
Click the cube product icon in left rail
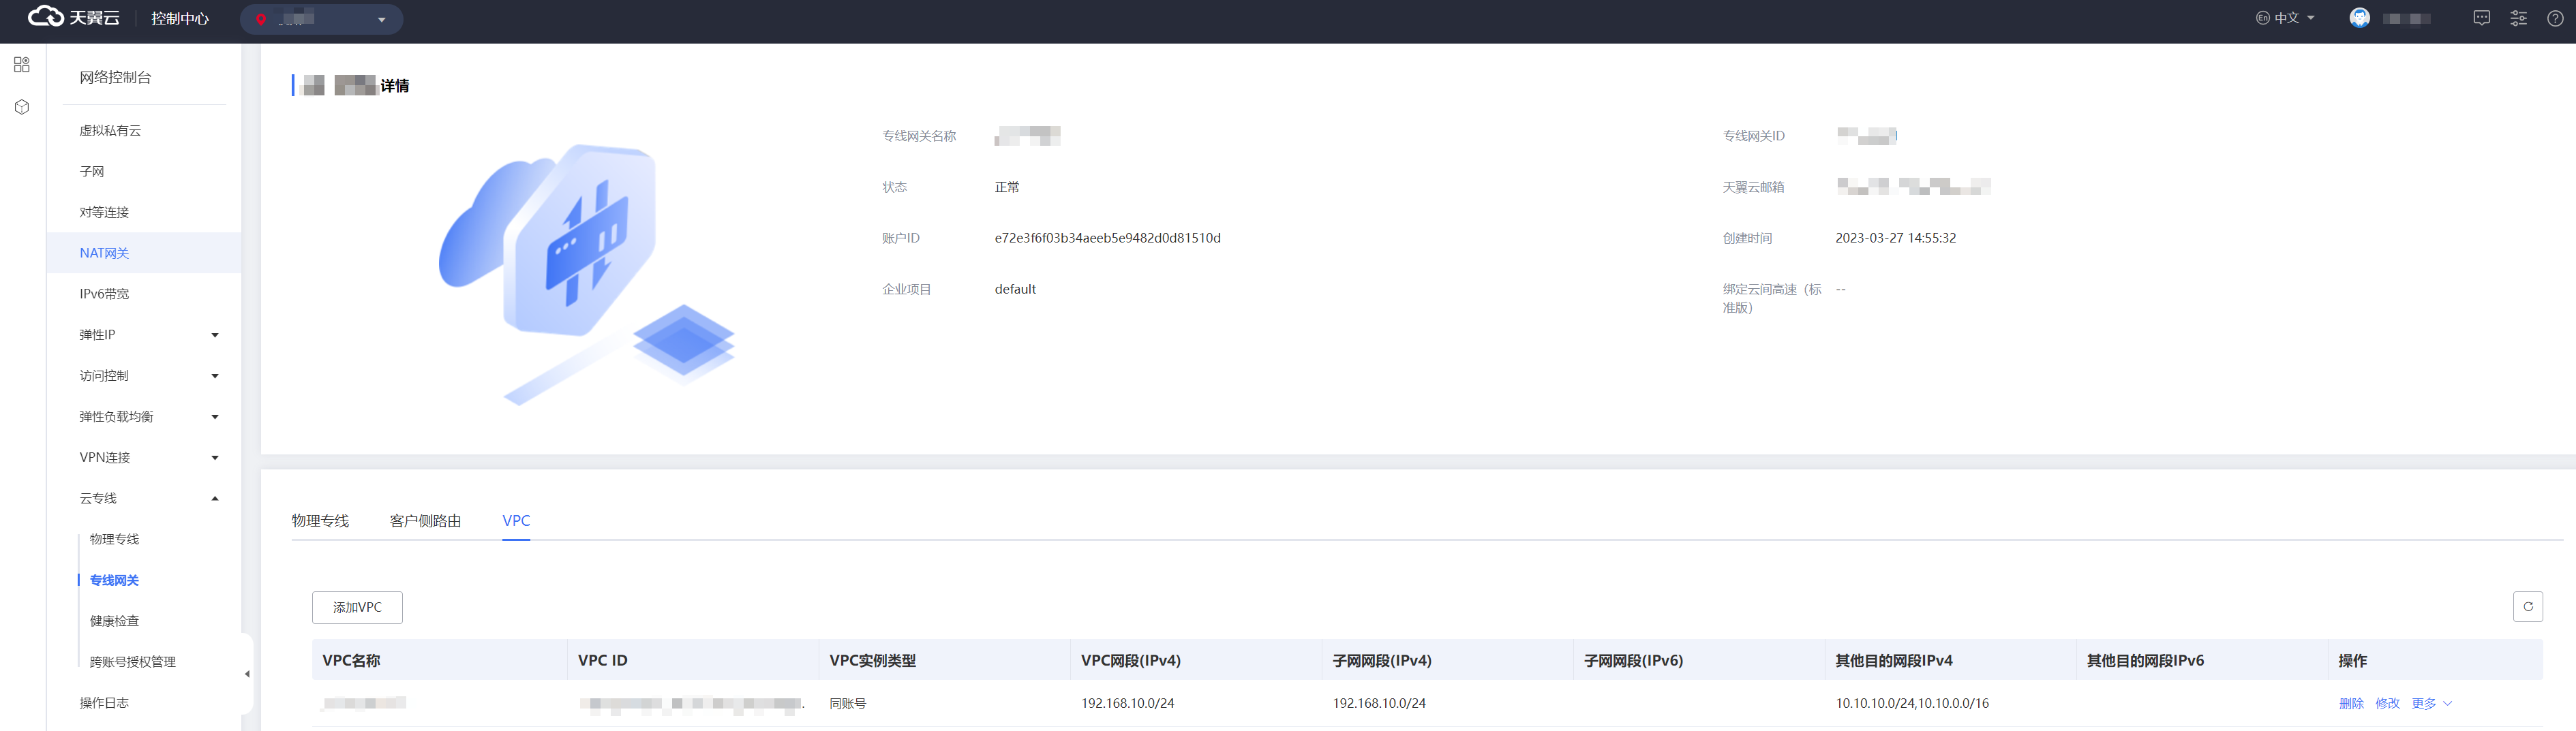tap(22, 107)
